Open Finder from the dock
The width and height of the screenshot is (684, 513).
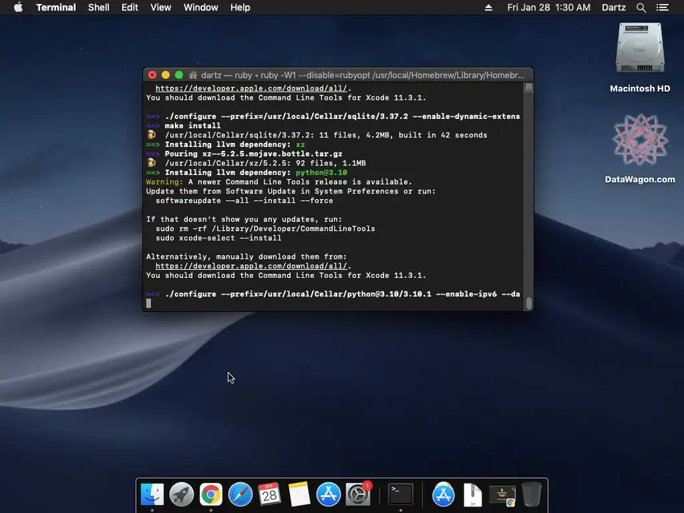(x=152, y=494)
